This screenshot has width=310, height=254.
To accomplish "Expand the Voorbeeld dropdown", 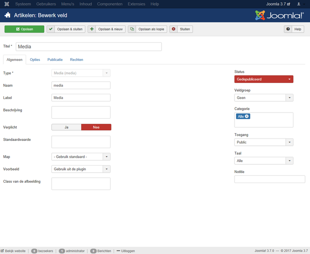I will point(81,169).
